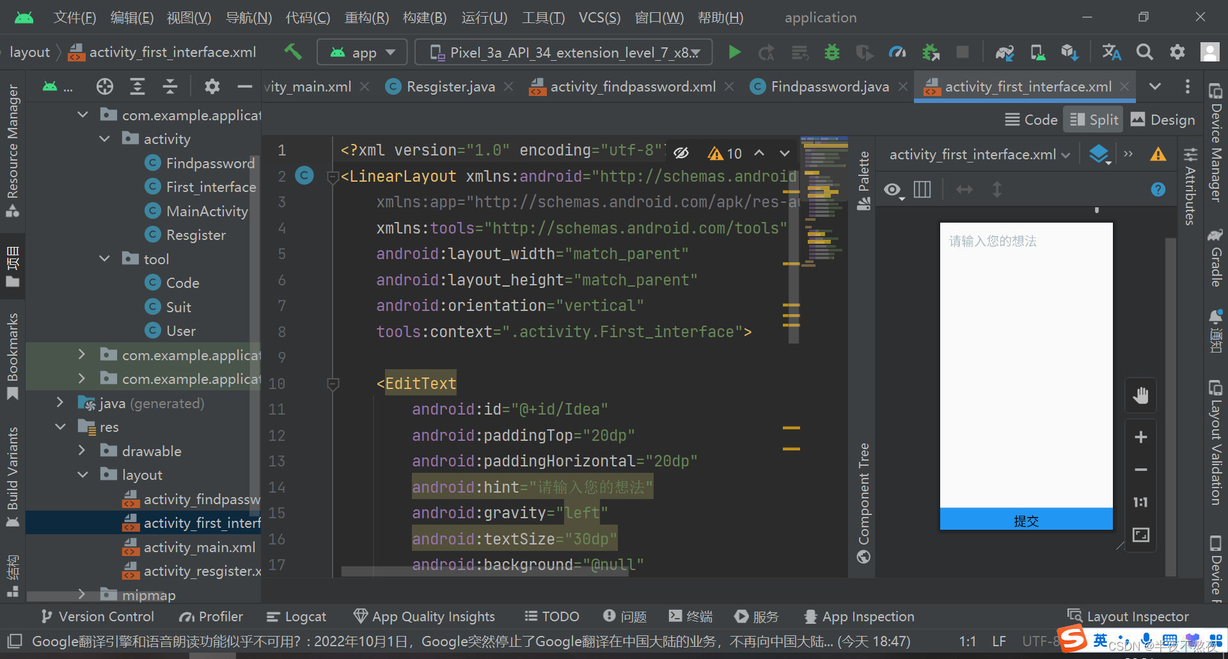Toggle the inspection highlighting eye in editor
The height and width of the screenshot is (659, 1228).
click(681, 153)
